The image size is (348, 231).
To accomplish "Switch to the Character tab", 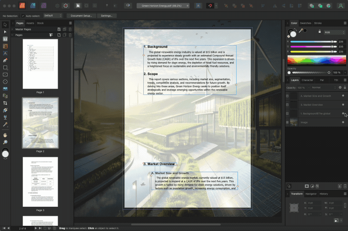I will pos(308,80).
